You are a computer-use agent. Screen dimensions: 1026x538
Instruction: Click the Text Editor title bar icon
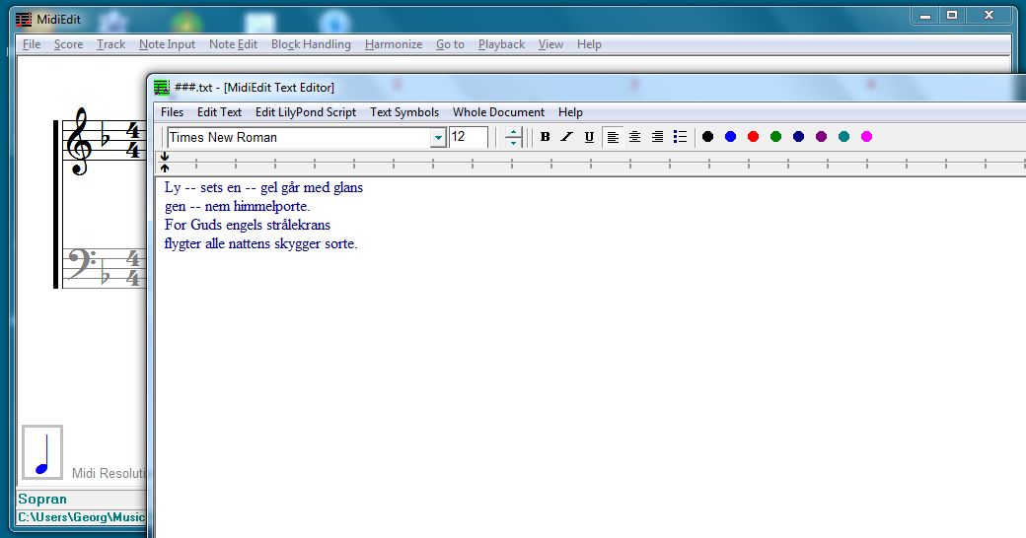click(162, 87)
